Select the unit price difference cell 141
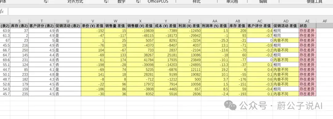Viewport: 333px width, 119px height. (x=93, y=74)
